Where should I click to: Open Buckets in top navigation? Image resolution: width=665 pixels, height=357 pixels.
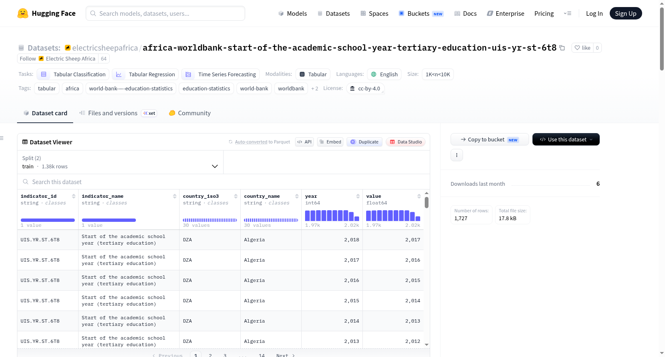tap(421, 14)
